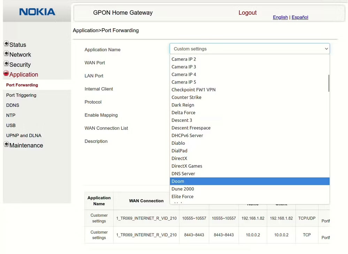Click 192.168.1.82 internal client cell

[x=281, y=218]
